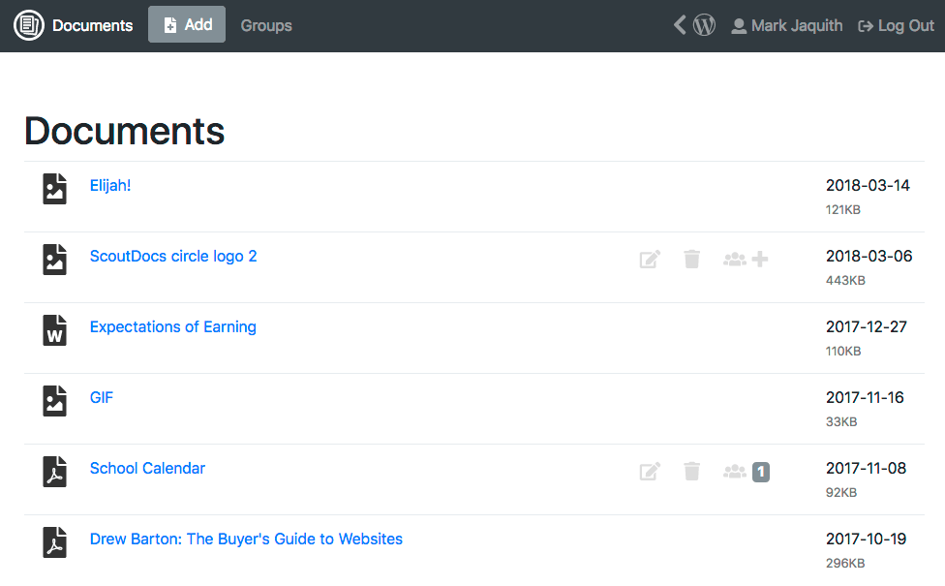
Task: Open the School Calendar document
Action: (x=147, y=468)
